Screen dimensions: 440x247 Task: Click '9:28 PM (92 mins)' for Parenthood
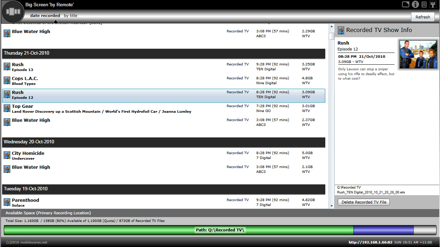tap(273, 200)
